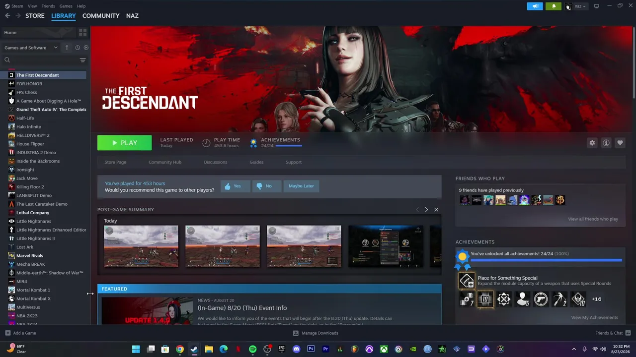Show game info icon
The image size is (636, 357).
coord(606,143)
